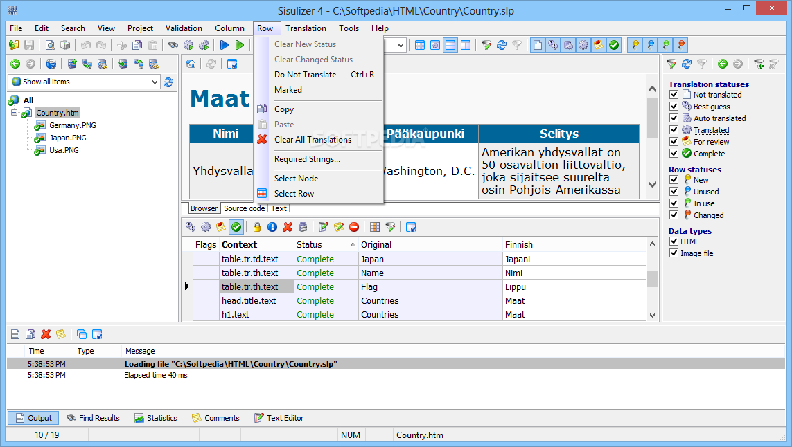Click the edit filter funnel in top toolbar
The image size is (792, 447).
click(x=486, y=45)
